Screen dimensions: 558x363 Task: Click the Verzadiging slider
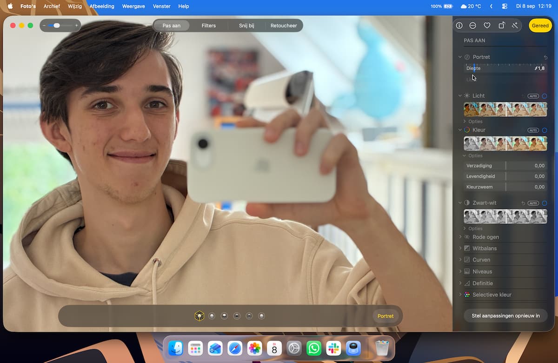[505, 166]
